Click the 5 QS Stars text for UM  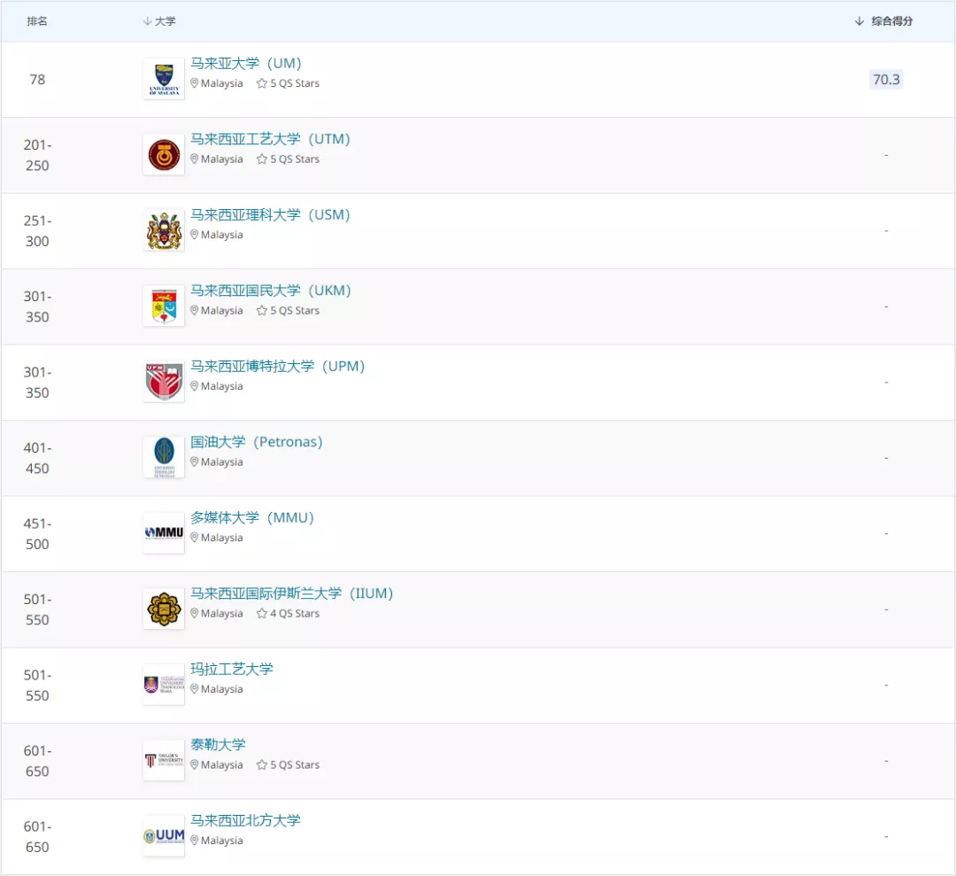[x=295, y=83]
